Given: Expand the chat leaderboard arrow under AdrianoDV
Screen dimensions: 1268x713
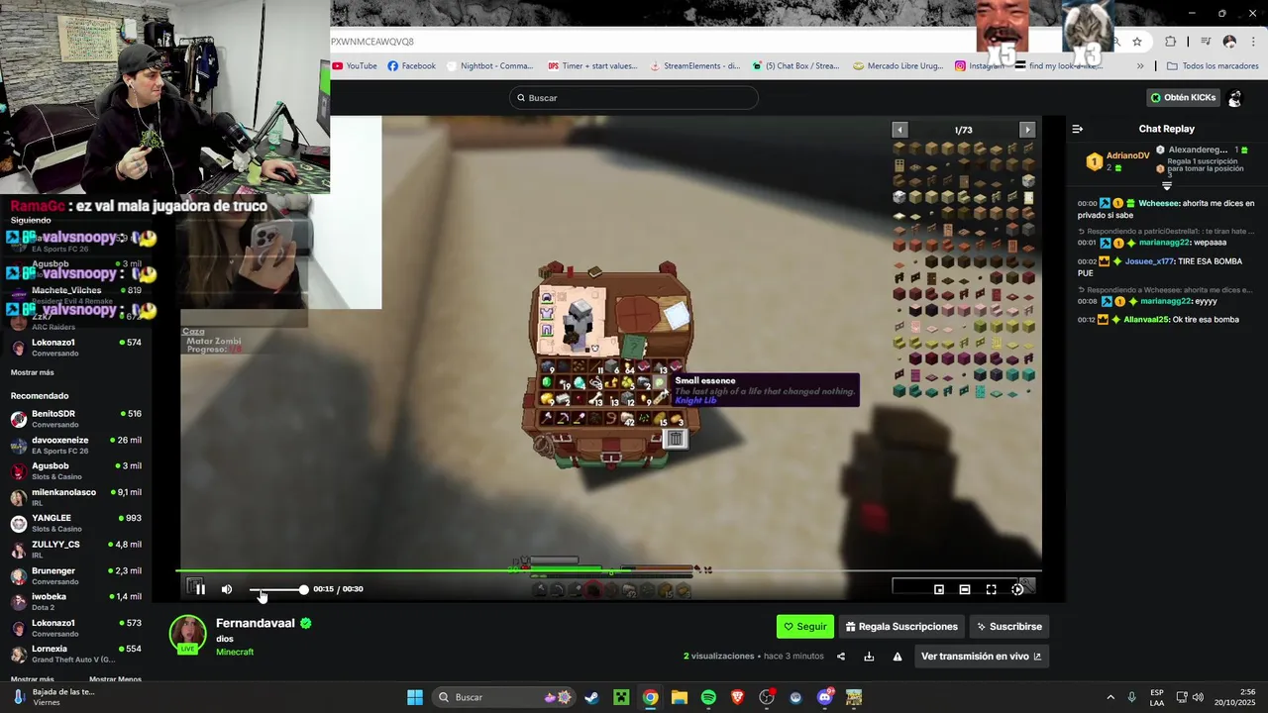Looking at the screenshot, I should [1167, 186].
